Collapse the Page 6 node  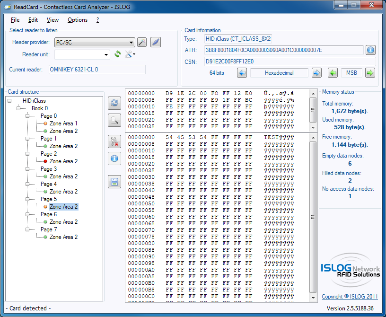[27, 214]
